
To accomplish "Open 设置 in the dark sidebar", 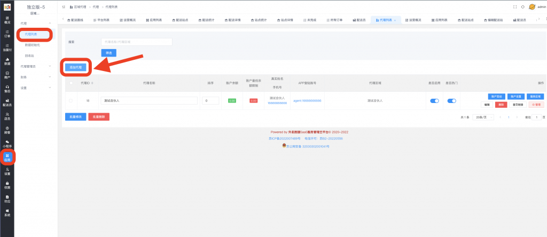I will [7, 171].
